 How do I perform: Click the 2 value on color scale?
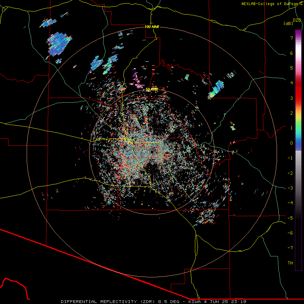pyautogui.click(x=292, y=113)
